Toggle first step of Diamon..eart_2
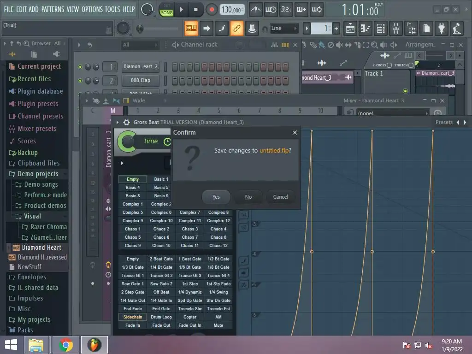The height and width of the screenshot is (354, 472). click(x=175, y=66)
